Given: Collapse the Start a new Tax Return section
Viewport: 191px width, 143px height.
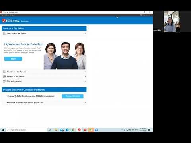Looking at the screenshot, I should [x=85, y=33].
